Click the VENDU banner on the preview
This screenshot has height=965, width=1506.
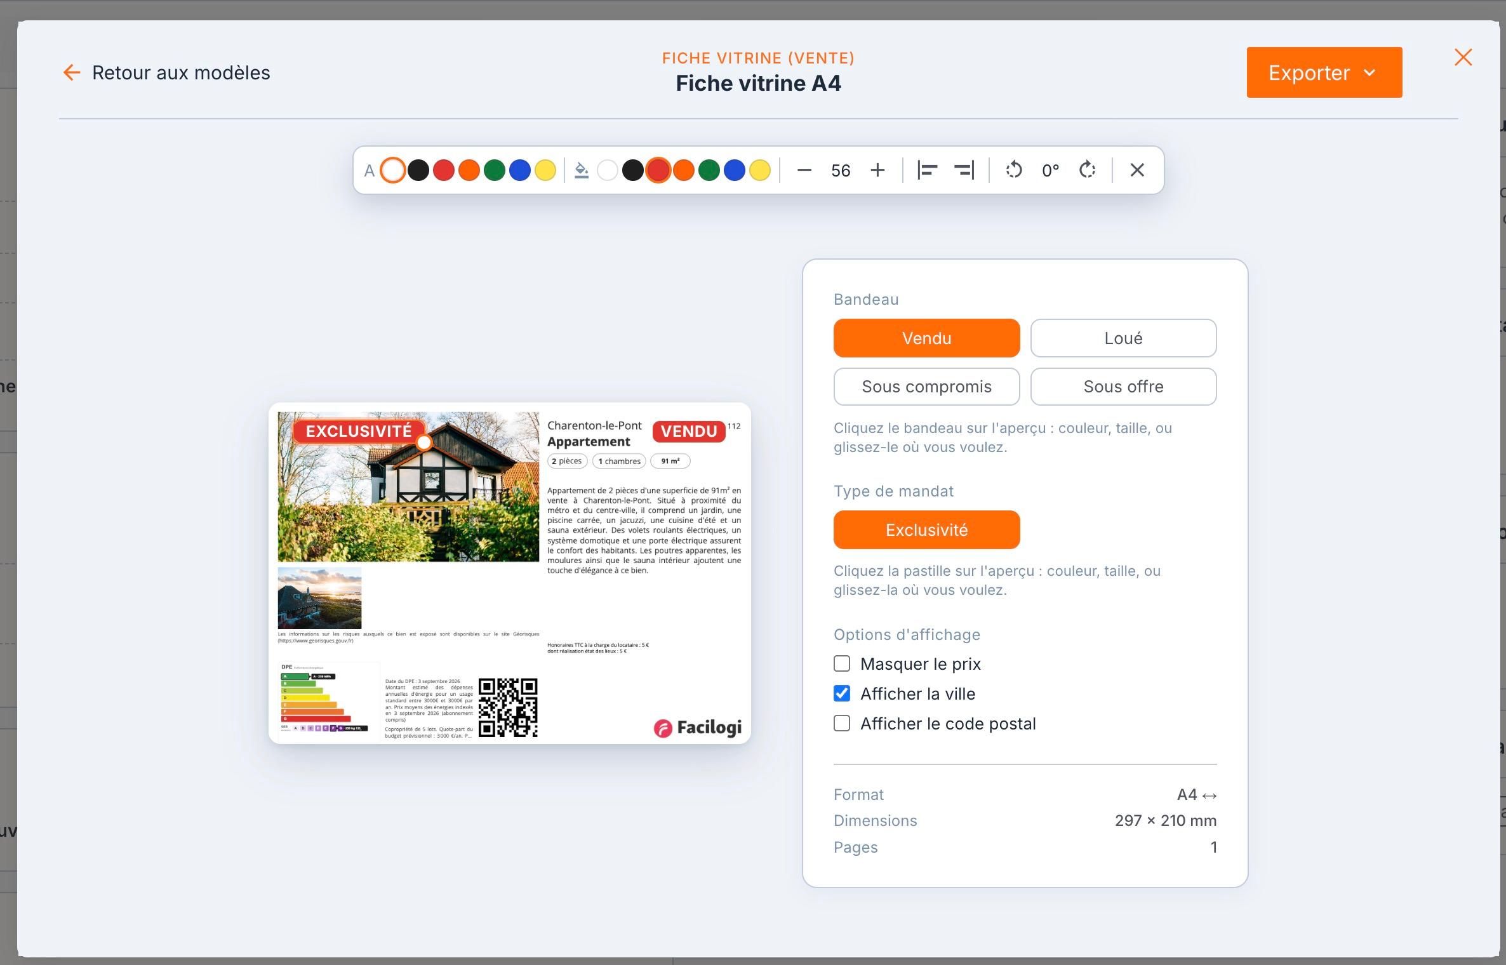tap(689, 431)
